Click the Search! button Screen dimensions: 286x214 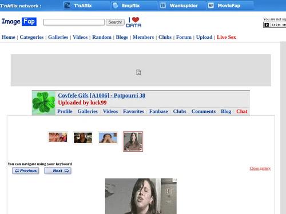point(115,22)
